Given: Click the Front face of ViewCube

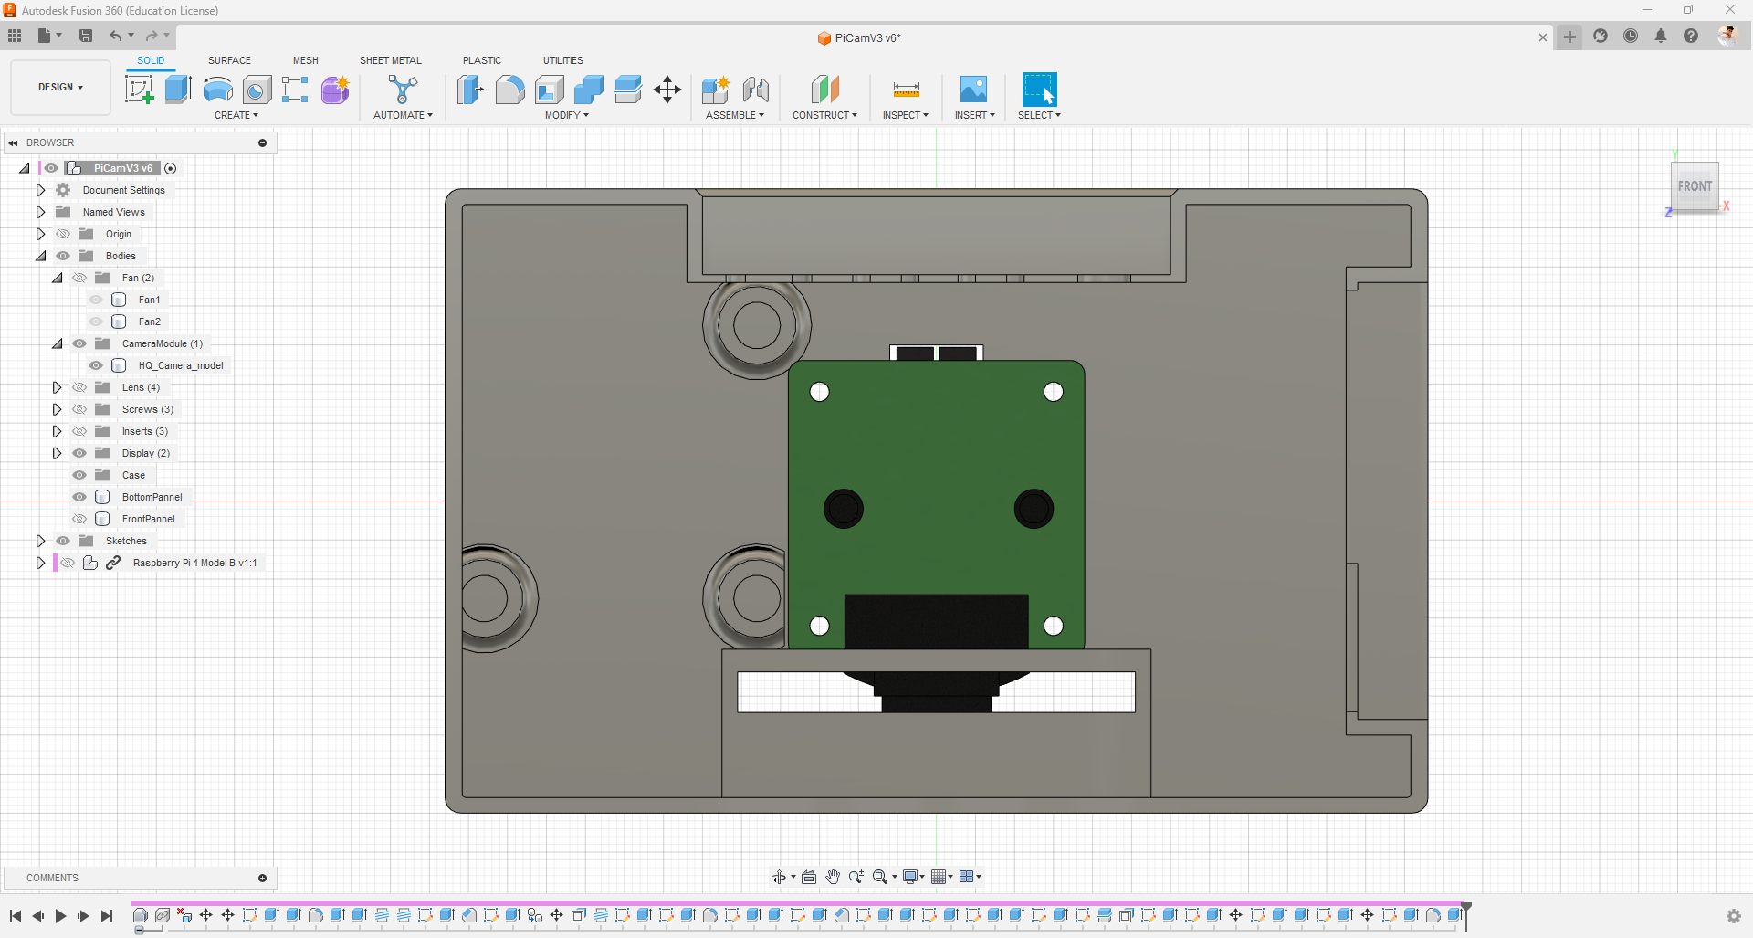Looking at the screenshot, I should 1695,186.
